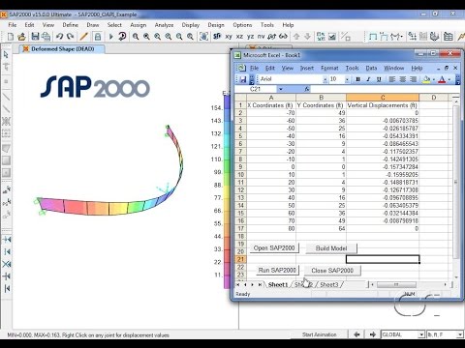Click the move down in list arrow icon
The height and width of the screenshot is (348, 465).
[307, 37]
